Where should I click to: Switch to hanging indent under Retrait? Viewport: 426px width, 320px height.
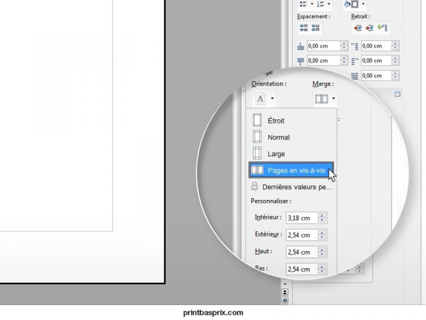point(382,28)
